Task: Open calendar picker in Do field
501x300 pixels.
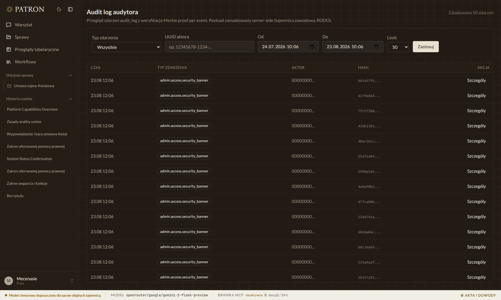Action: (x=377, y=47)
